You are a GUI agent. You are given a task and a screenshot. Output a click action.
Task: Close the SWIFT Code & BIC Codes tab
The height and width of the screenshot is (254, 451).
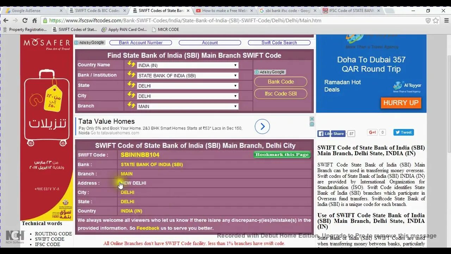[124, 11]
